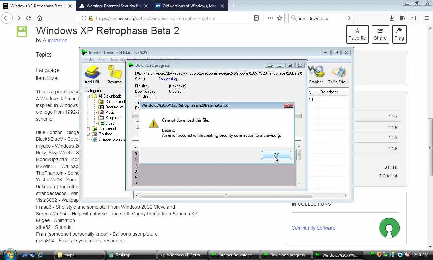This screenshot has height=260, width=433.
Task: Expand the Unfinished category node
Action: pyautogui.click(x=88, y=129)
